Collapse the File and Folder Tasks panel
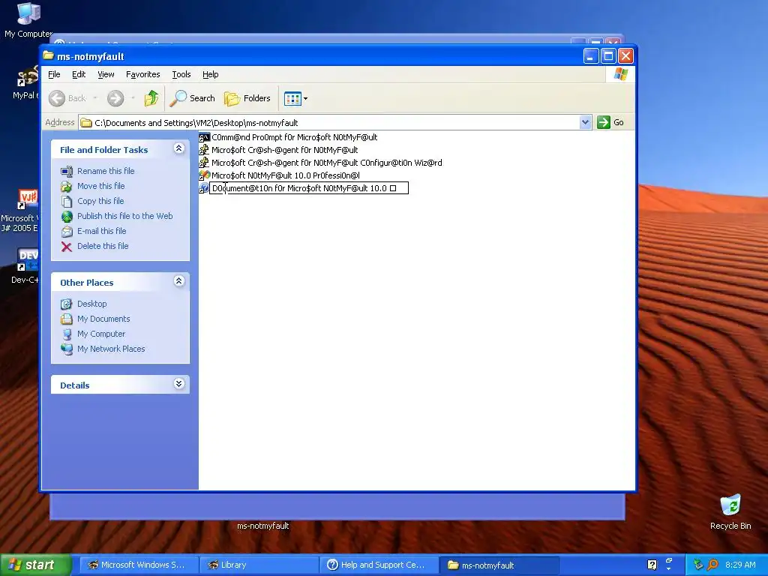Screen dimensions: 768x576 178,148
